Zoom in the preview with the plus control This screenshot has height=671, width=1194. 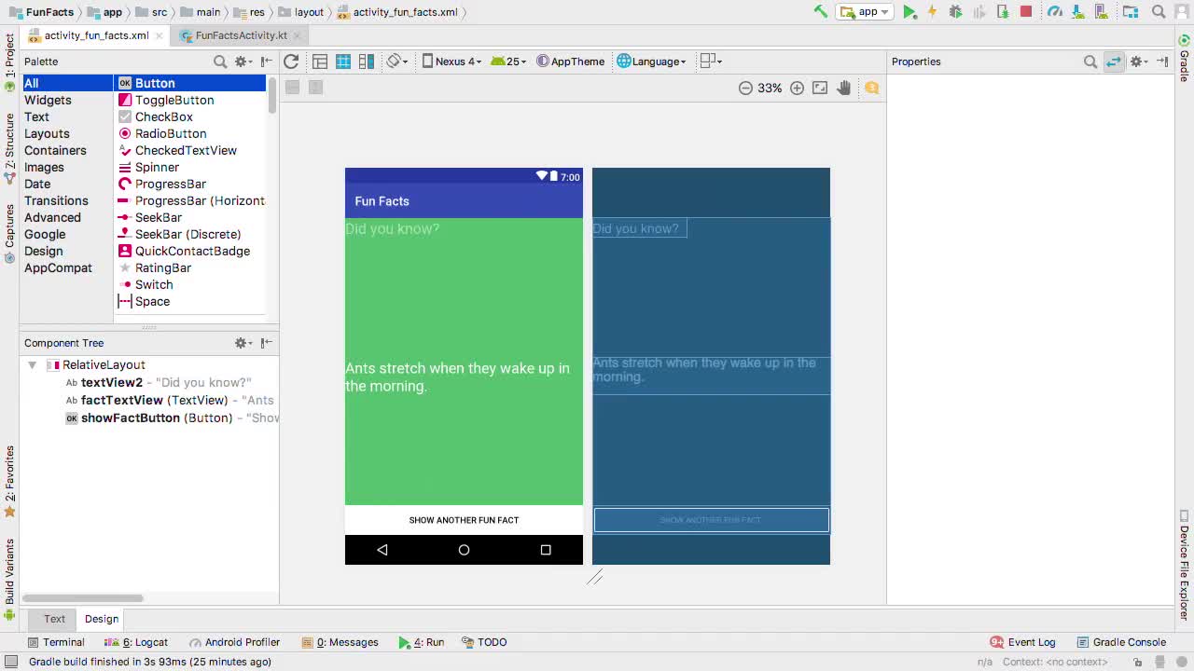pyautogui.click(x=797, y=88)
